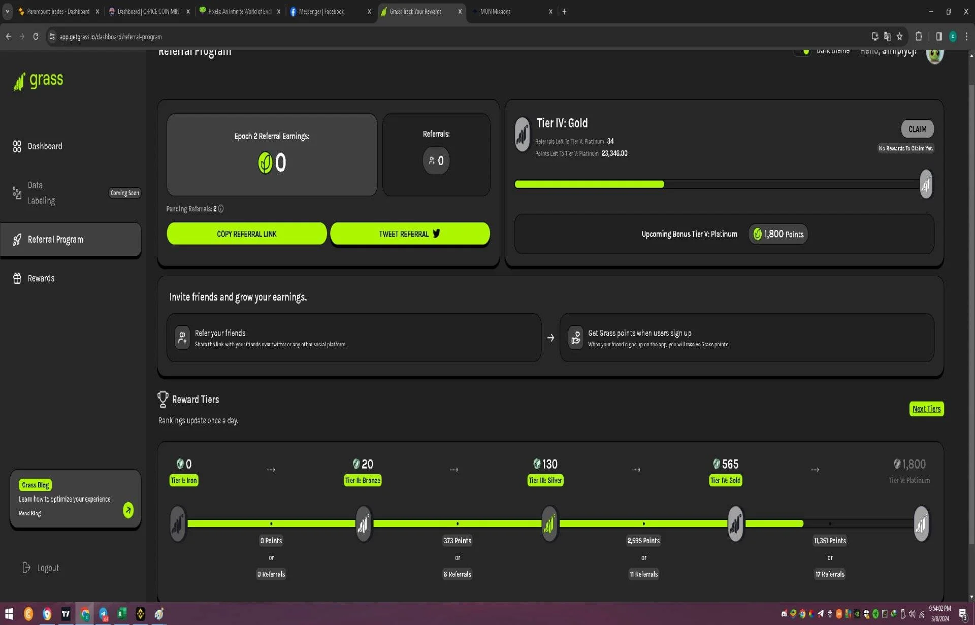Click the Chrome profile avatar
The height and width of the screenshot is (625, 975).
tap(953, 37)
